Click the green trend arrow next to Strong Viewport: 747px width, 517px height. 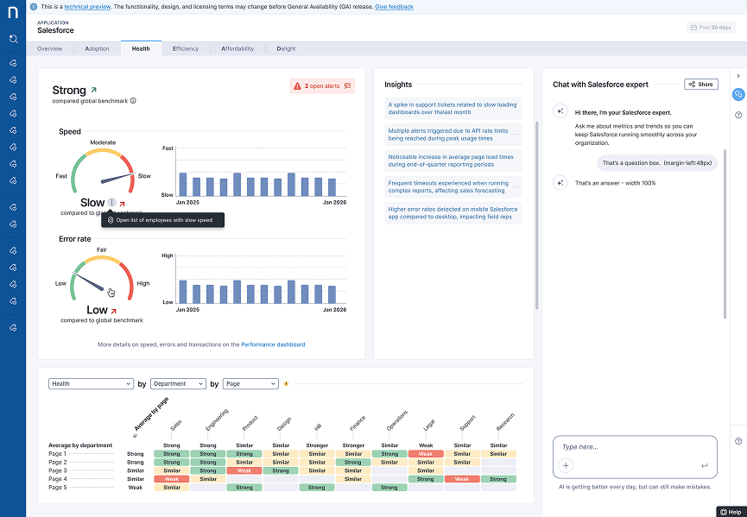[x=94, y=90]
